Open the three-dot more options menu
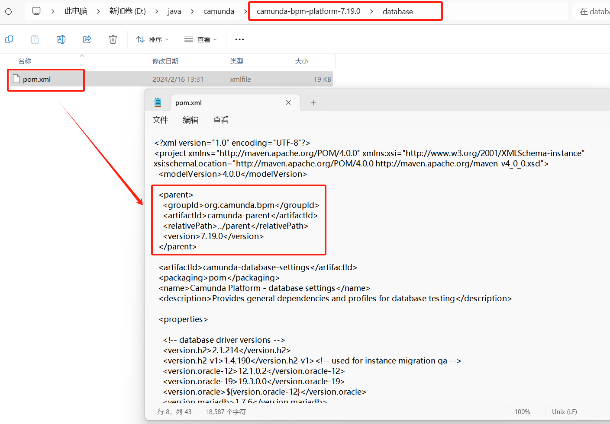This screenshot has height=424, width=610. [239, 39]
